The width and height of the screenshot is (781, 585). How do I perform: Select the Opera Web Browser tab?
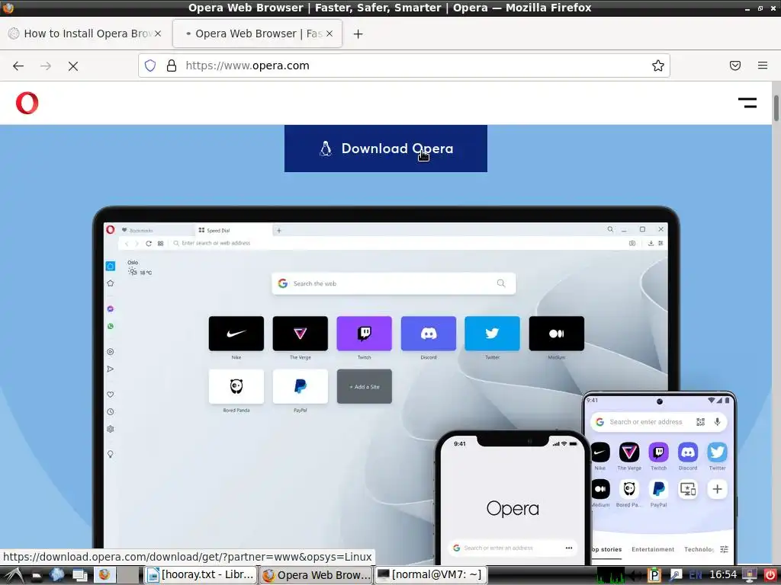257,34
